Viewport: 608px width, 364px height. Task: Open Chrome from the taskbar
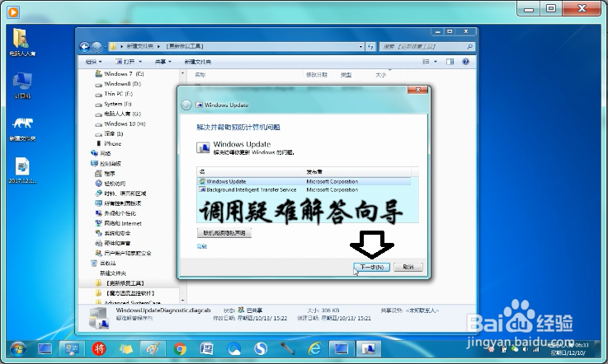180,349
